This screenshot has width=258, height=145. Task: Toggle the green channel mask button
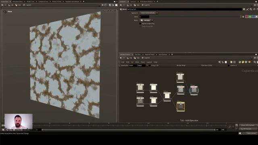250,17
